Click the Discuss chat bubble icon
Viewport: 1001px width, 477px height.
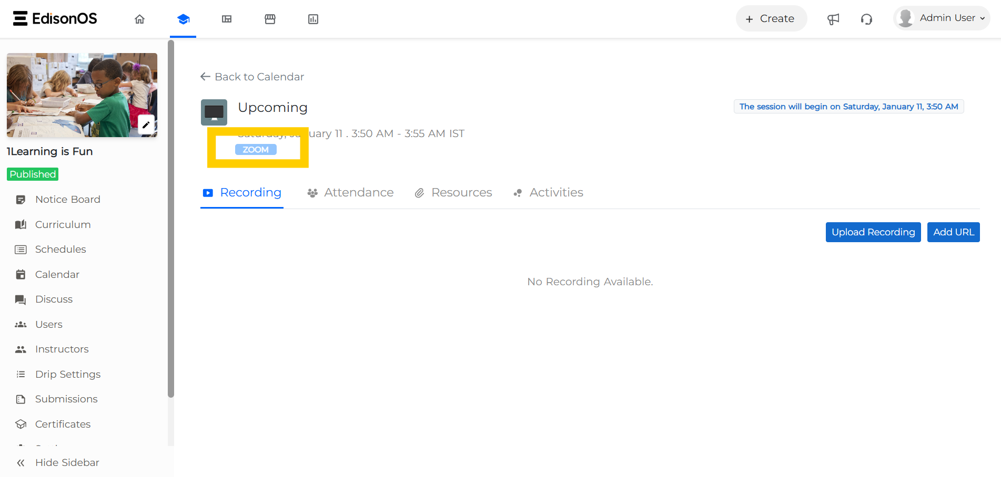(x=21, y=299)
